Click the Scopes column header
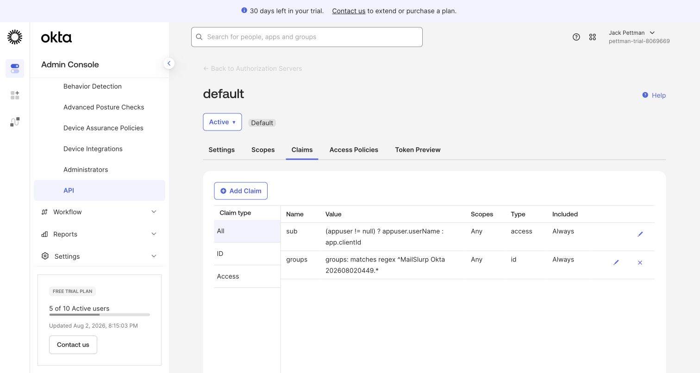 [x=482, y=214]
